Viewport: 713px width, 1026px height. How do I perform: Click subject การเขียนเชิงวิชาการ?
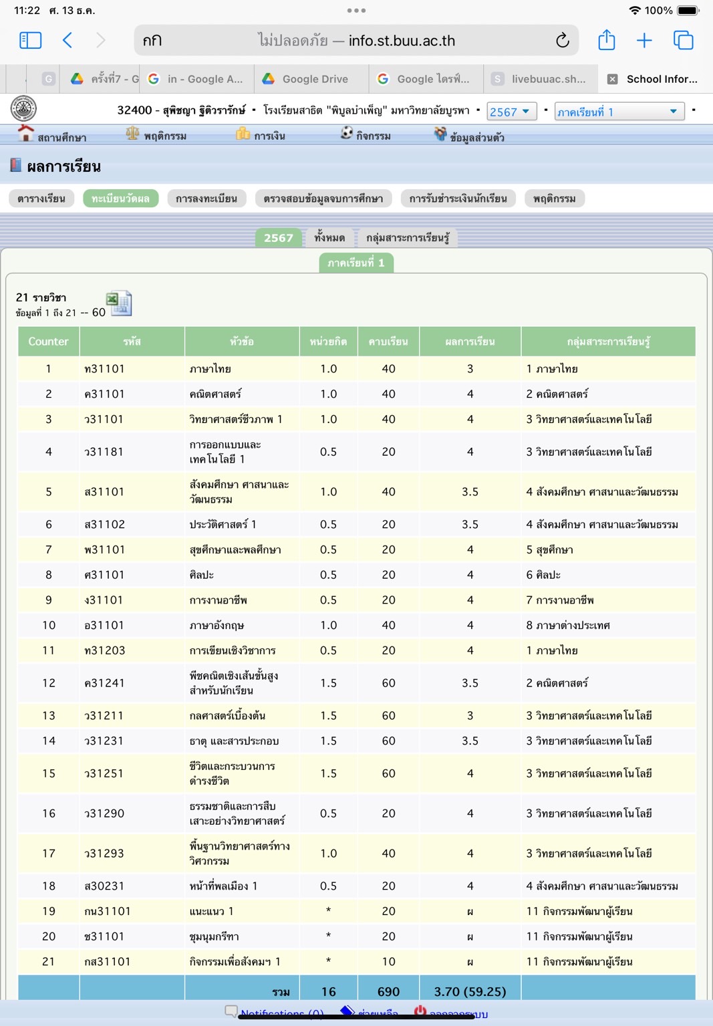point(233,651)
